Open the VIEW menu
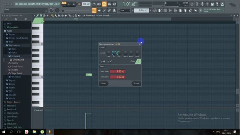Viewport: 240px width, 135px height. [38, 4]
